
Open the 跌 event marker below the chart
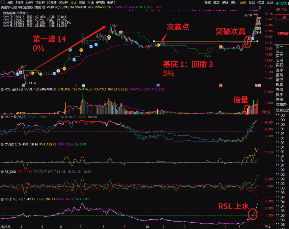point(23,85)
